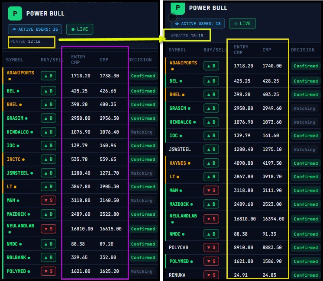Click the Watching status for JSWSTEEL, right panel
The height and width of the screenshot is (281, 323).
[x=304, y=149]
